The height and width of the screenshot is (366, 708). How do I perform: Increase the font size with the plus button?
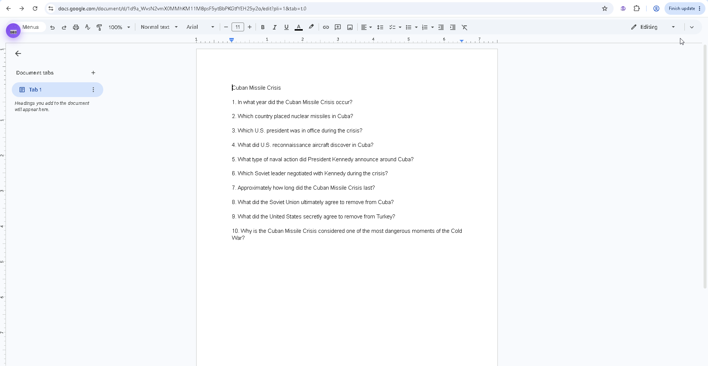(x=250, y=27)
